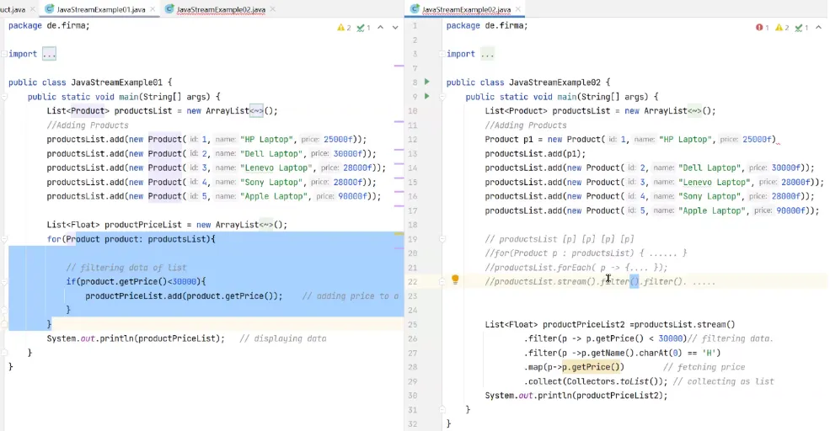Click 'System.out.println(productPriceList2);' on line 30

click(576, 396)
